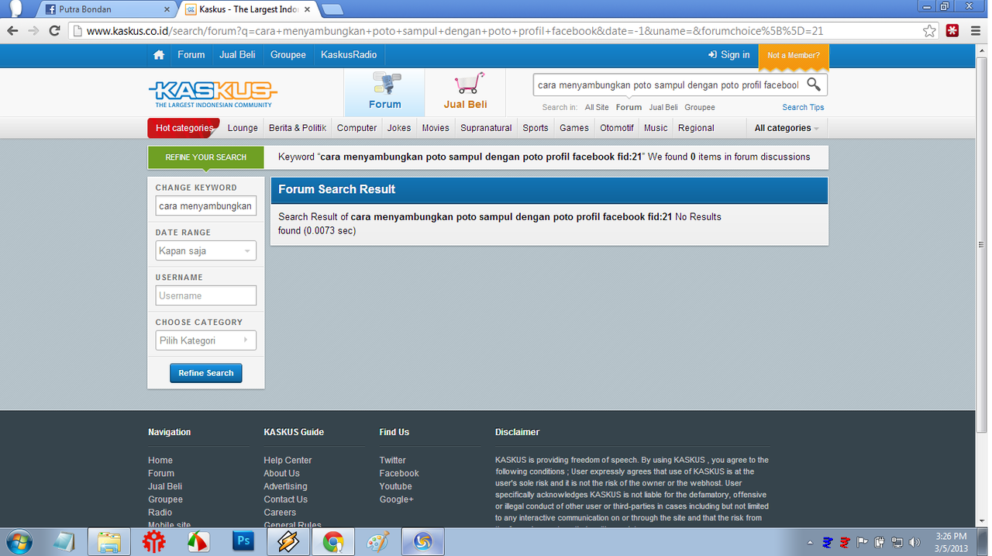
Task: Set search scope to Jual Beli
Action: coord(663,107)
